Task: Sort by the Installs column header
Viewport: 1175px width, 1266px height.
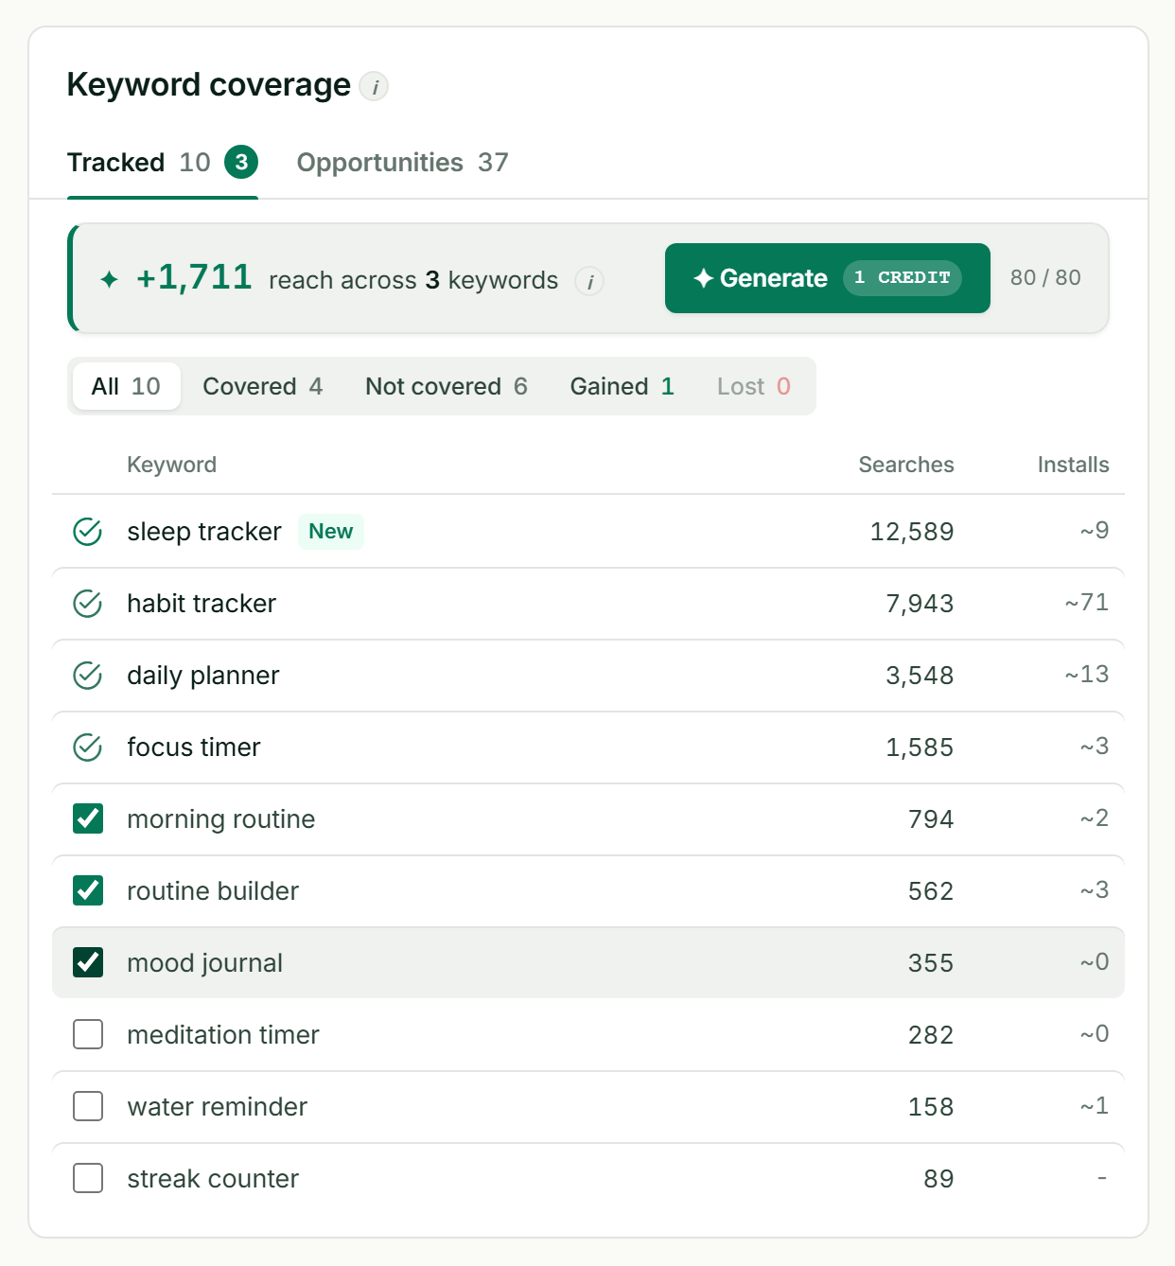Action: pyautogui.click(x=1073, y=465)
